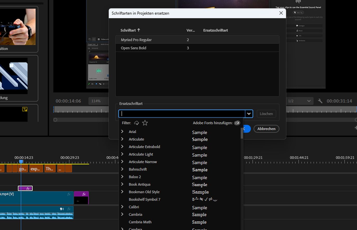The width and height of the screenshot is (357, 230).
Task: Click the fx badge on selected purple clip
Action: 28,188
